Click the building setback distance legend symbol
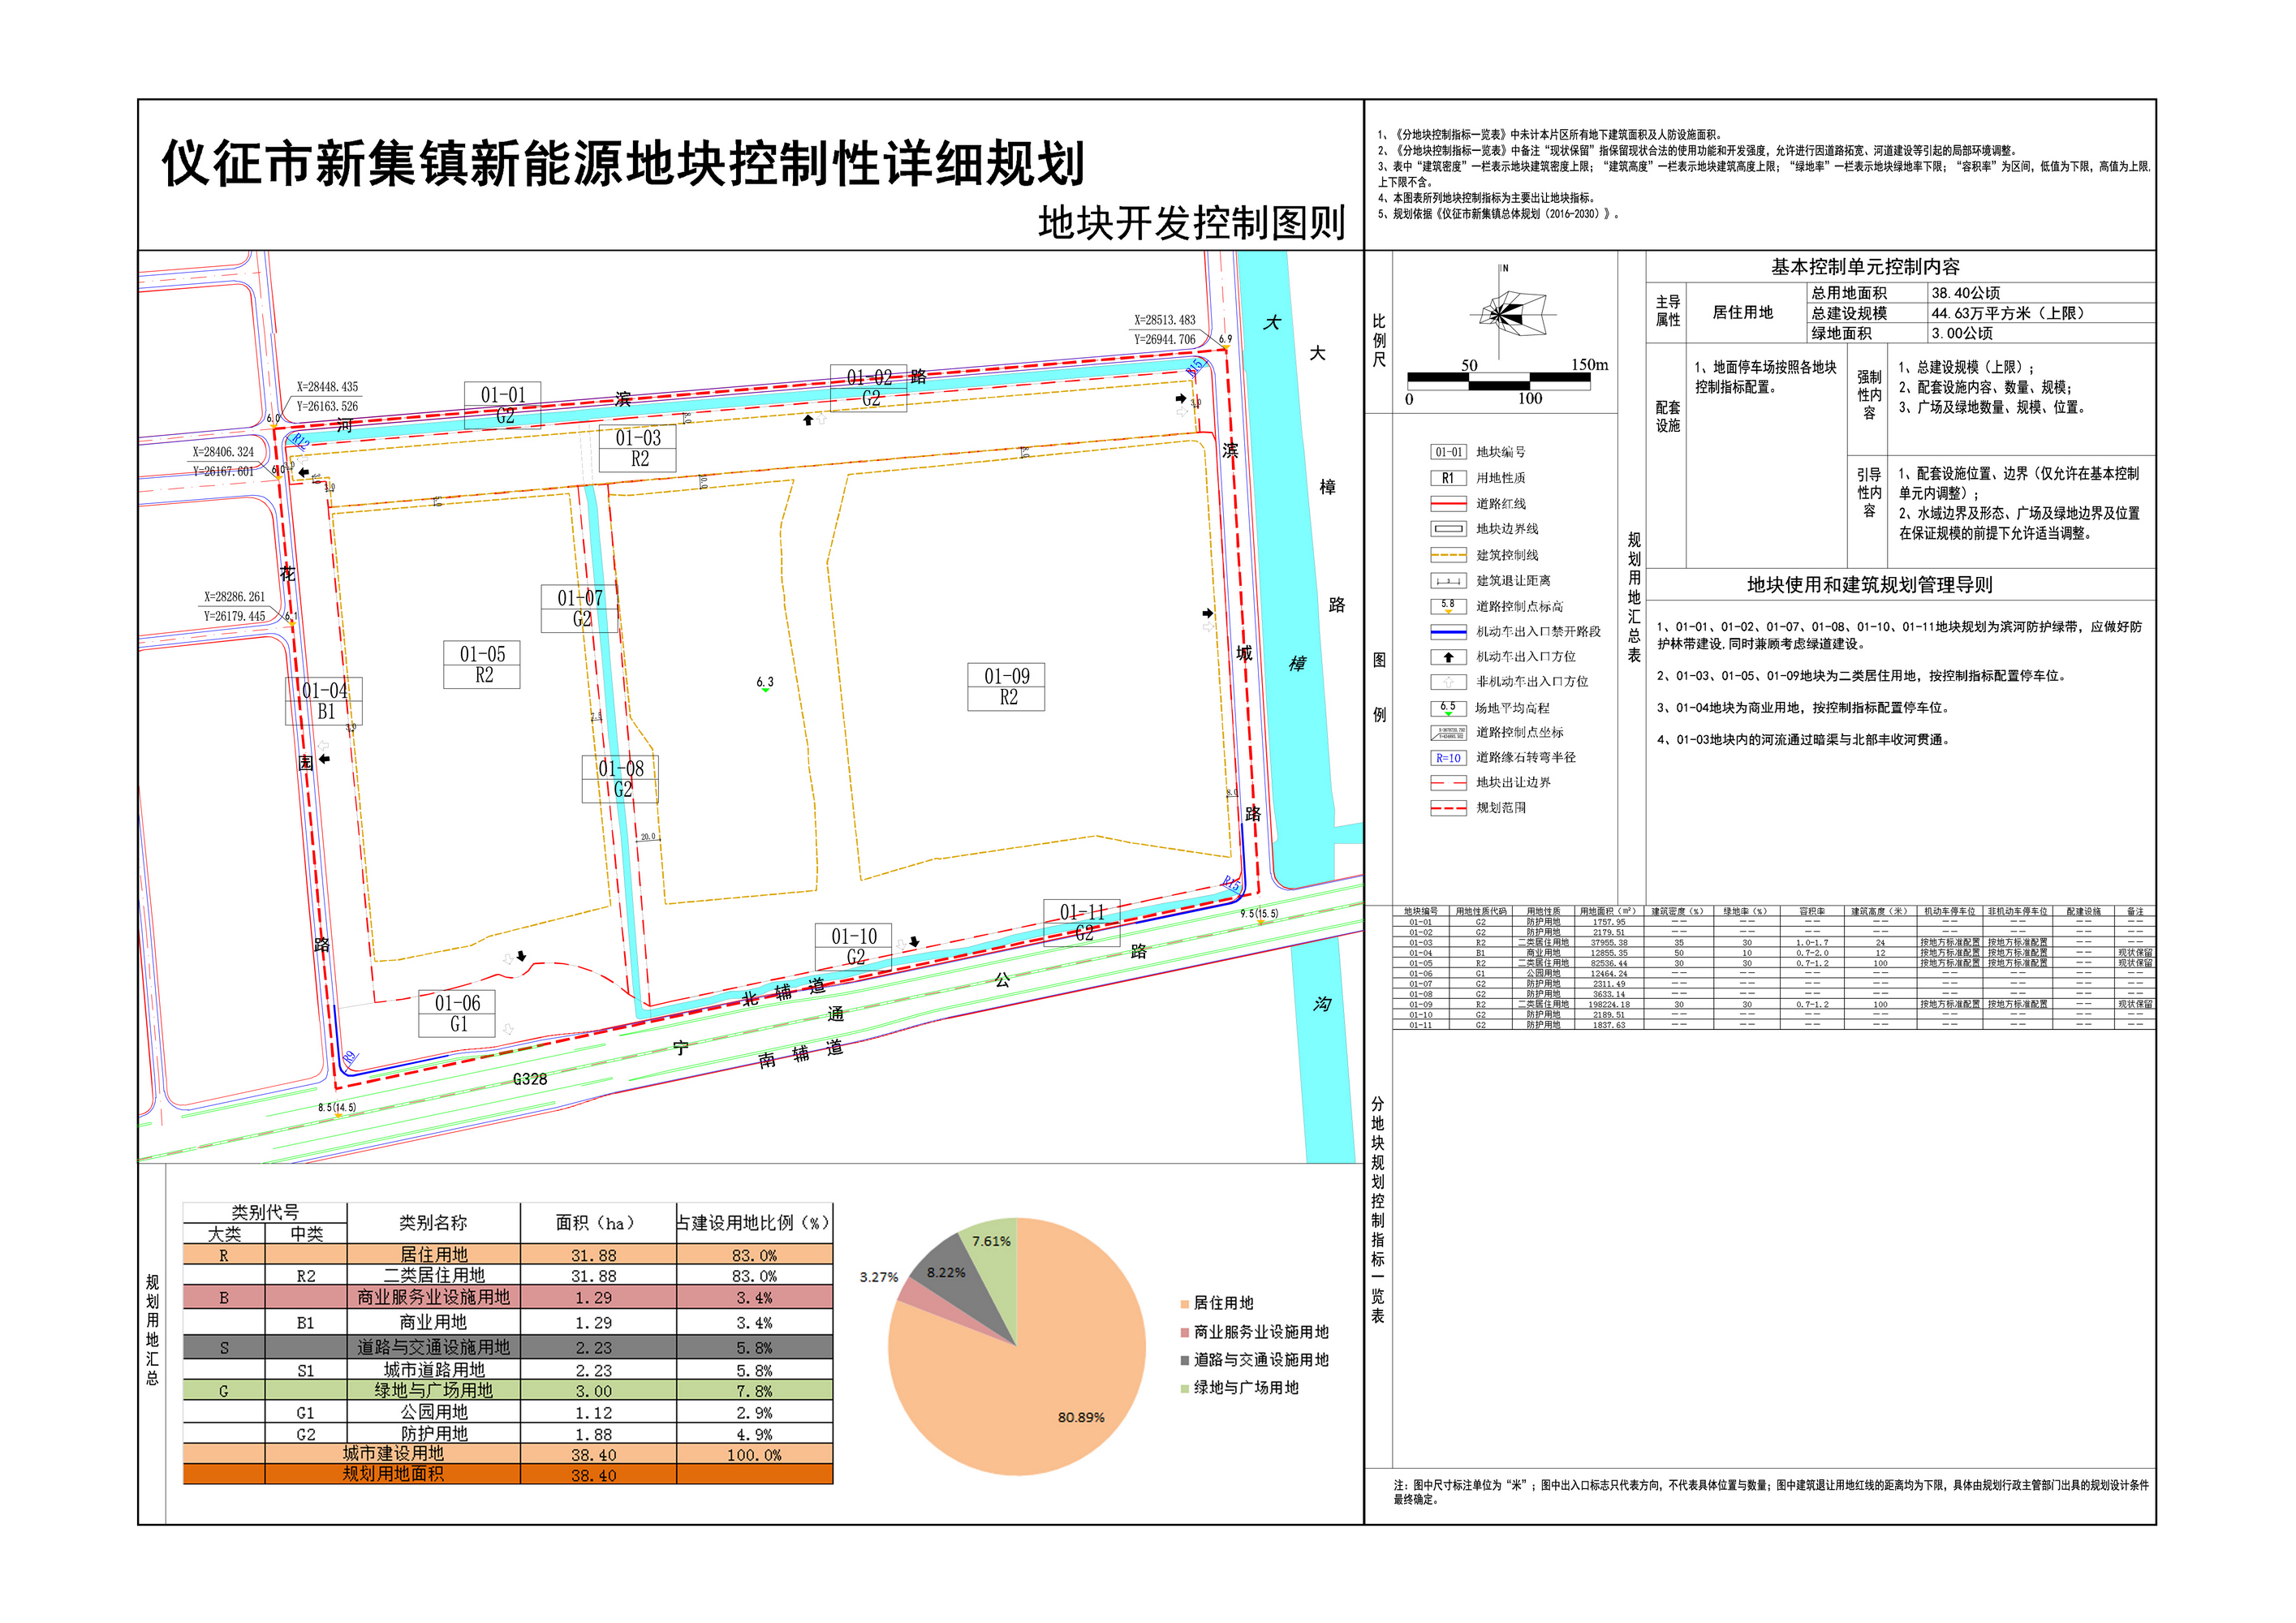This screenshot has width=2296, height=1623. [1448, 580]
